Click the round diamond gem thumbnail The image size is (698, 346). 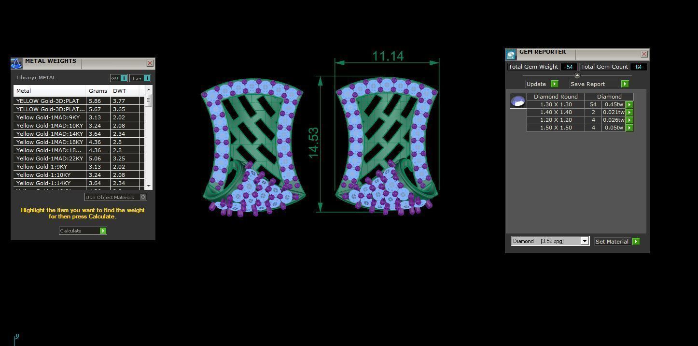(518, 101)
